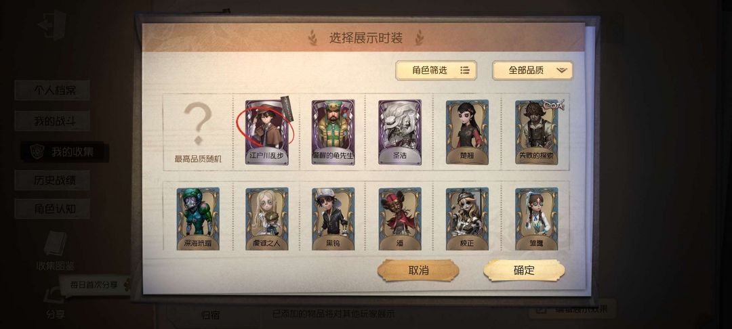Choose the 警醒的龟先生 costume card
This screenshot has width=732, height=329.
(333, 132)
